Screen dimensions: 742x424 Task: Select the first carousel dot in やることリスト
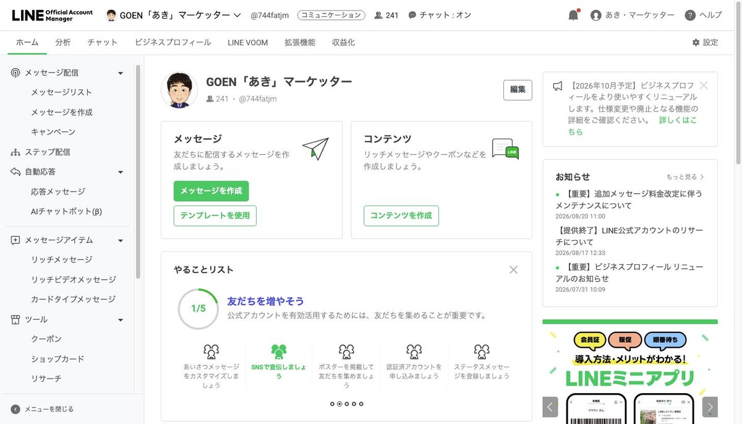click(332, 404)
